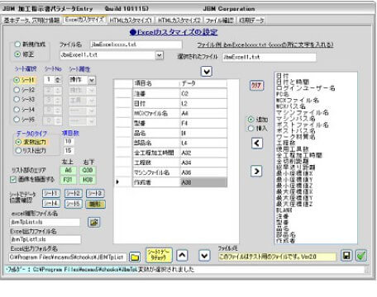Select ポストファイル名 in right list
The width and height of the screenshot is (377, 297).
(303, 125)
